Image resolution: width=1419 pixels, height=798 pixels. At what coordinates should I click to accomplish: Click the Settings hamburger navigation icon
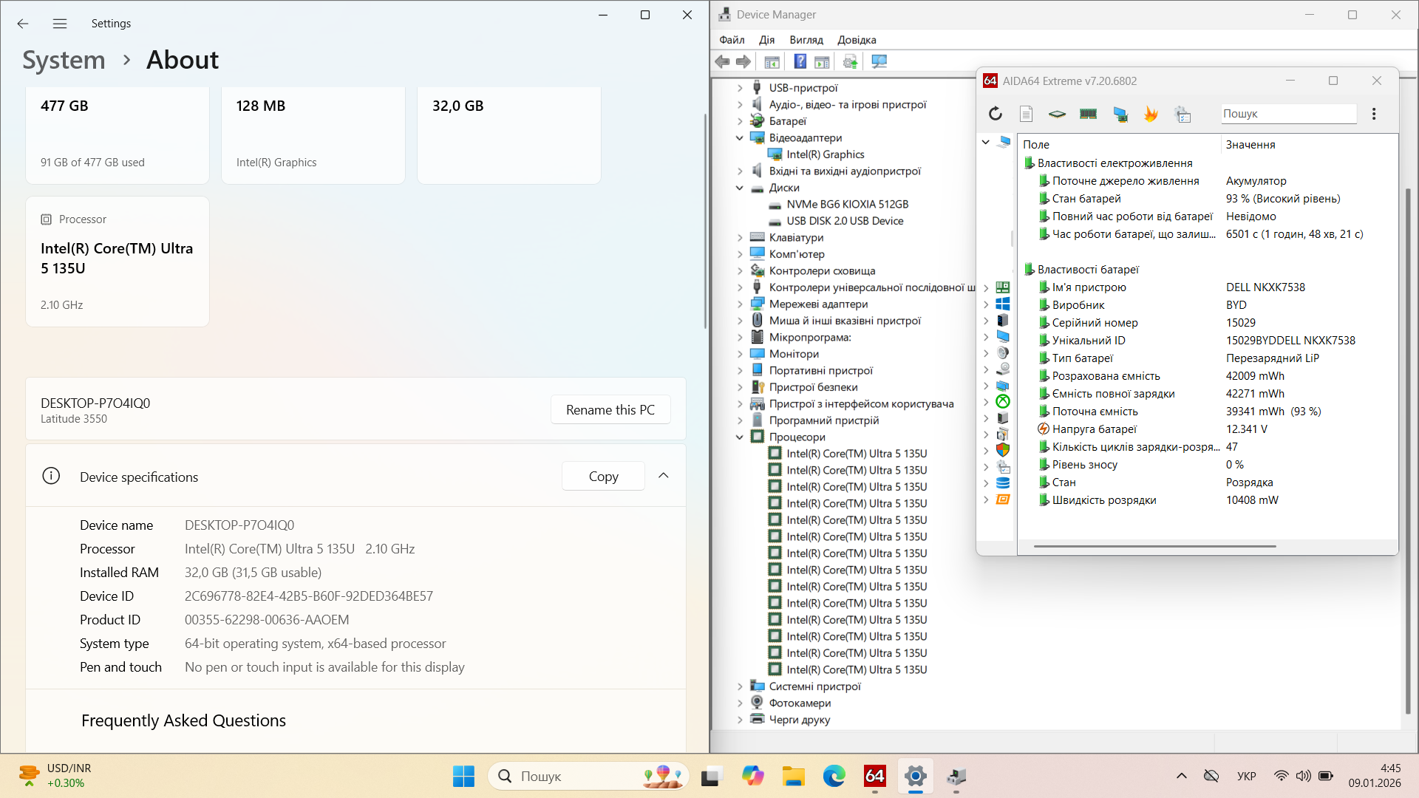[60, 24]
